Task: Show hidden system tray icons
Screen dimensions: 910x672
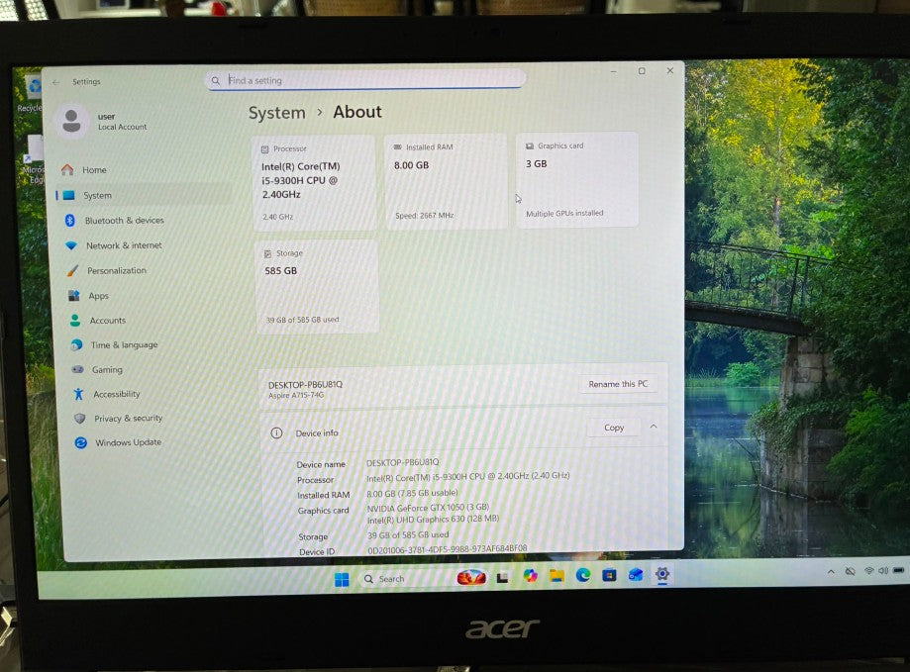Action: click(831, 572)
